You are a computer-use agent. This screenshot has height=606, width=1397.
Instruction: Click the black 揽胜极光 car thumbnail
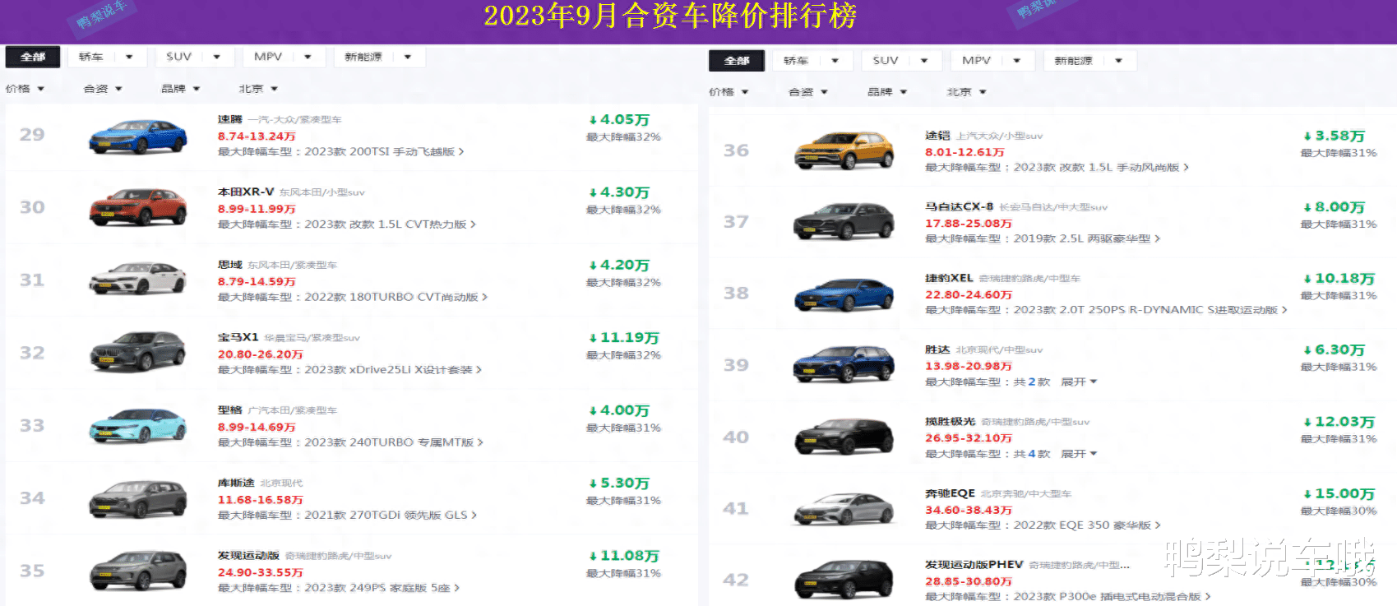click(844, 437)
